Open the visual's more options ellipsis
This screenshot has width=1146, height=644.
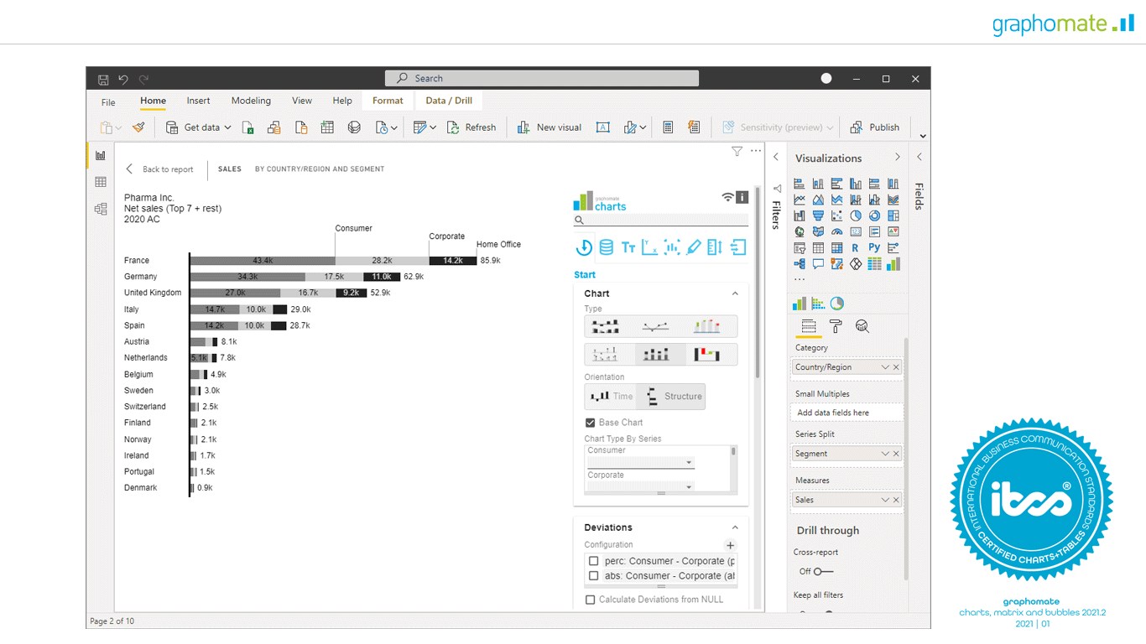coord(756,152)
